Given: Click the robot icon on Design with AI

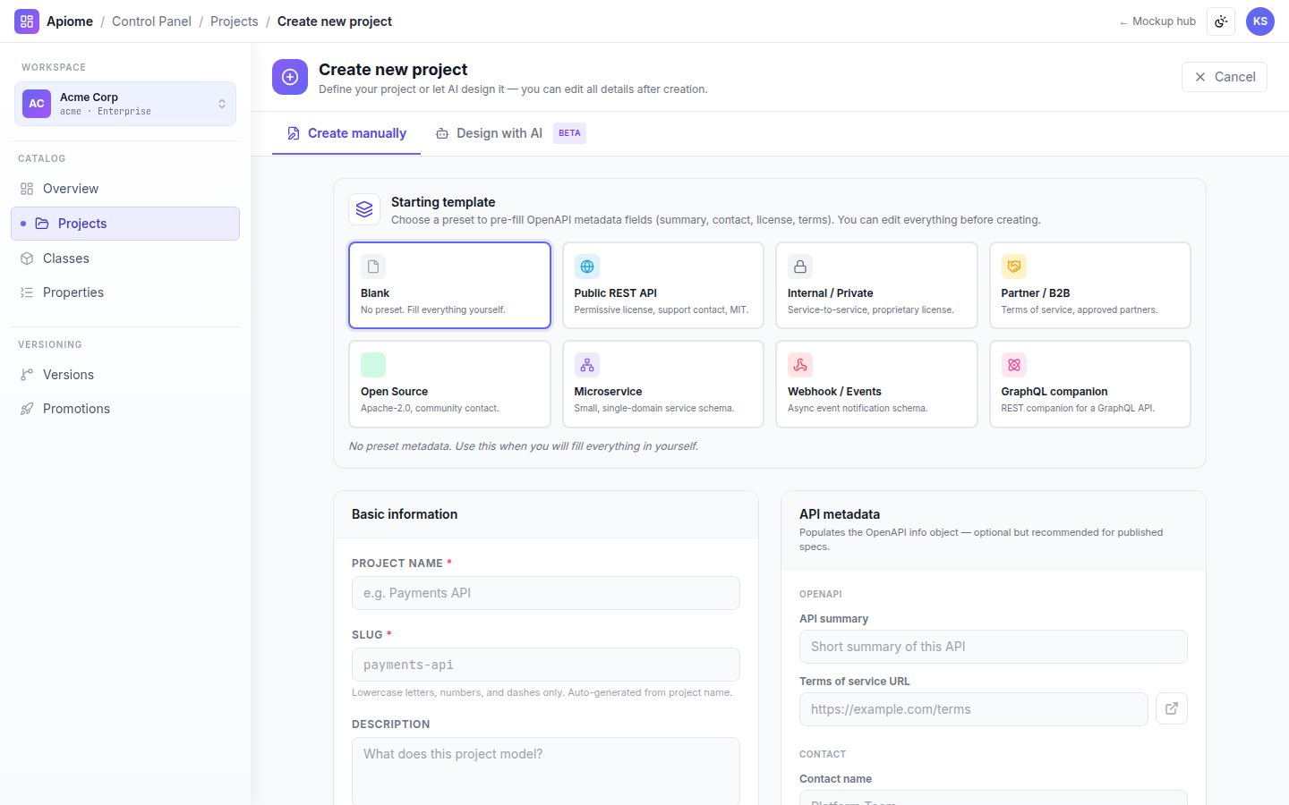Looking at the screenshot, I should click(442, 133).
